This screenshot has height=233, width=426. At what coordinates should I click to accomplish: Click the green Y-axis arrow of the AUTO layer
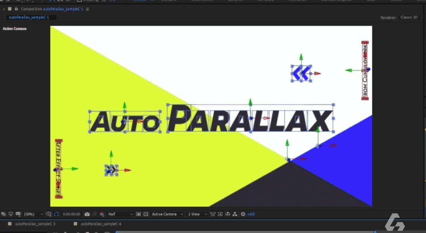[x=125, y=105]
